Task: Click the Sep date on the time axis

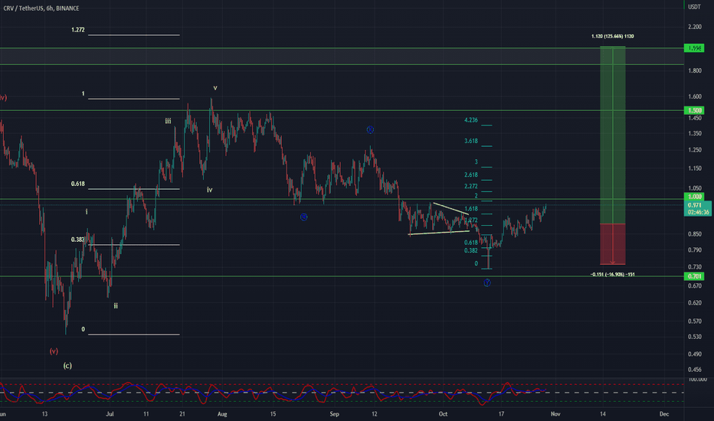Action: 334,413
